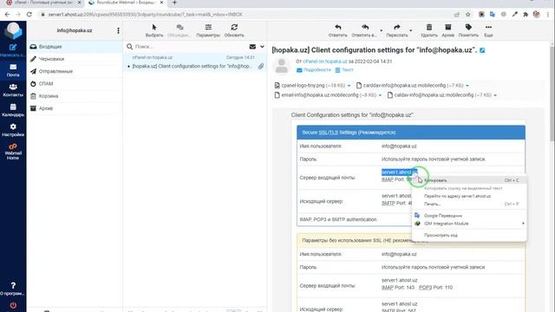The height and width of the screenshot is (312, 555).
Task: Reply with the Ответить button
Action: tap(337, 30)
